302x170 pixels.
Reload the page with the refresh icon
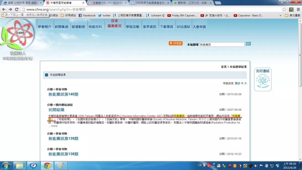[x=17, y=9]
